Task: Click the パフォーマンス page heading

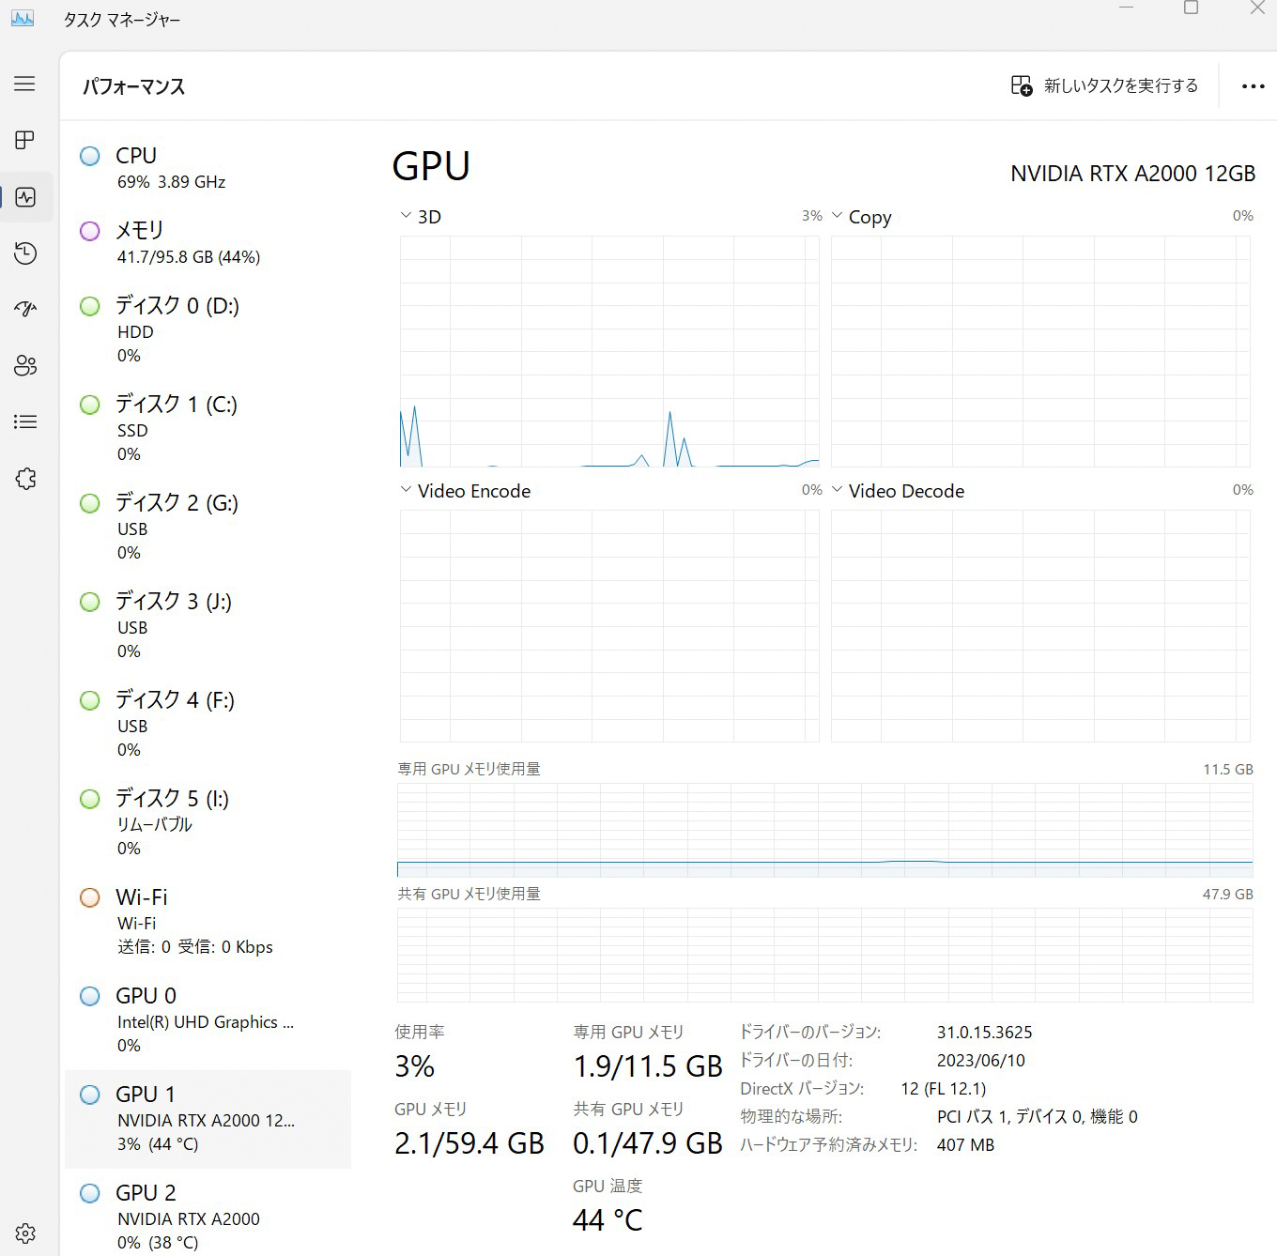Action: pyautogui.click(x=133, y=86)
